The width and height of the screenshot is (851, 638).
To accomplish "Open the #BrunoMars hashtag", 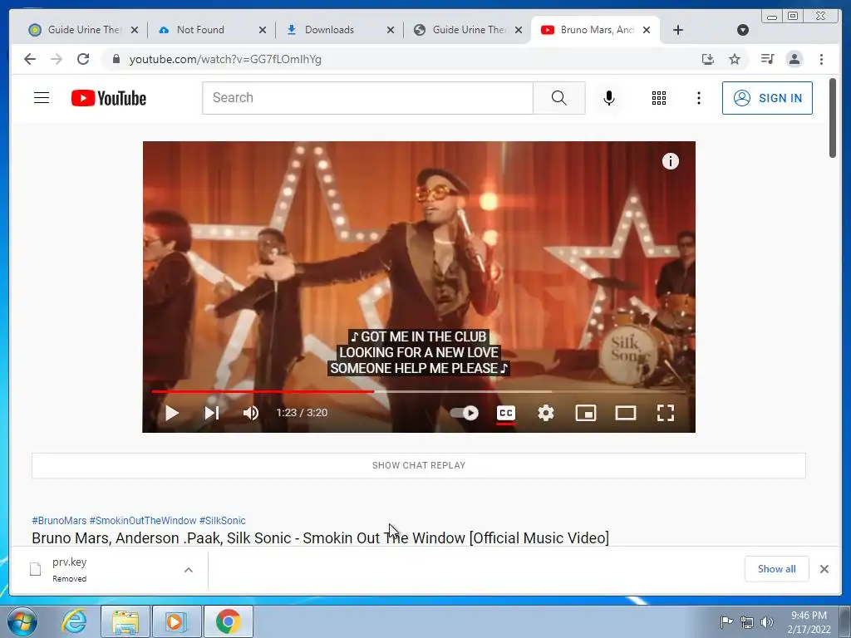I will [59, 520].
